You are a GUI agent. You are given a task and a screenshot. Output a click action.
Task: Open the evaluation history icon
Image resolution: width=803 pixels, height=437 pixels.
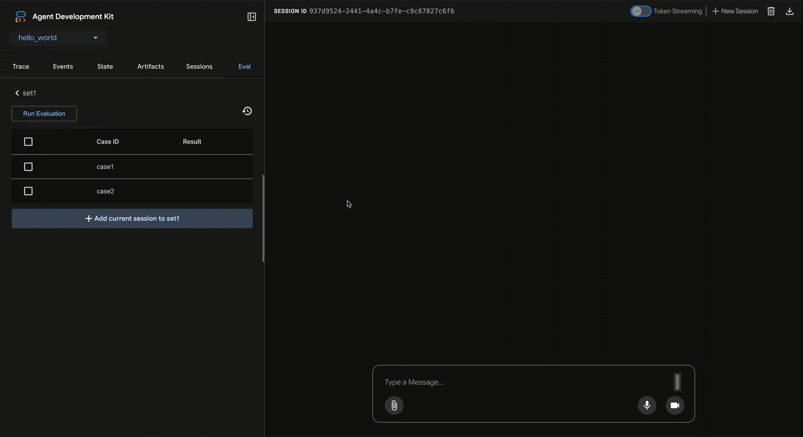[x=247, y=111]
